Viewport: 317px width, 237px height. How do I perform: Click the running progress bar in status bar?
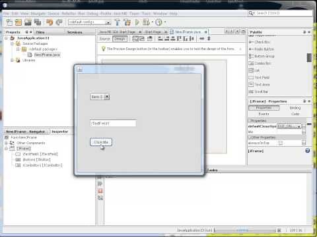pyautogui.click(x=245, y=230)
